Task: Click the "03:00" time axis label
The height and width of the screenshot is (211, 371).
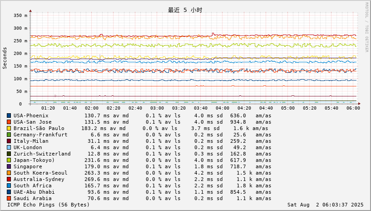Action: (x=157, y=108)
